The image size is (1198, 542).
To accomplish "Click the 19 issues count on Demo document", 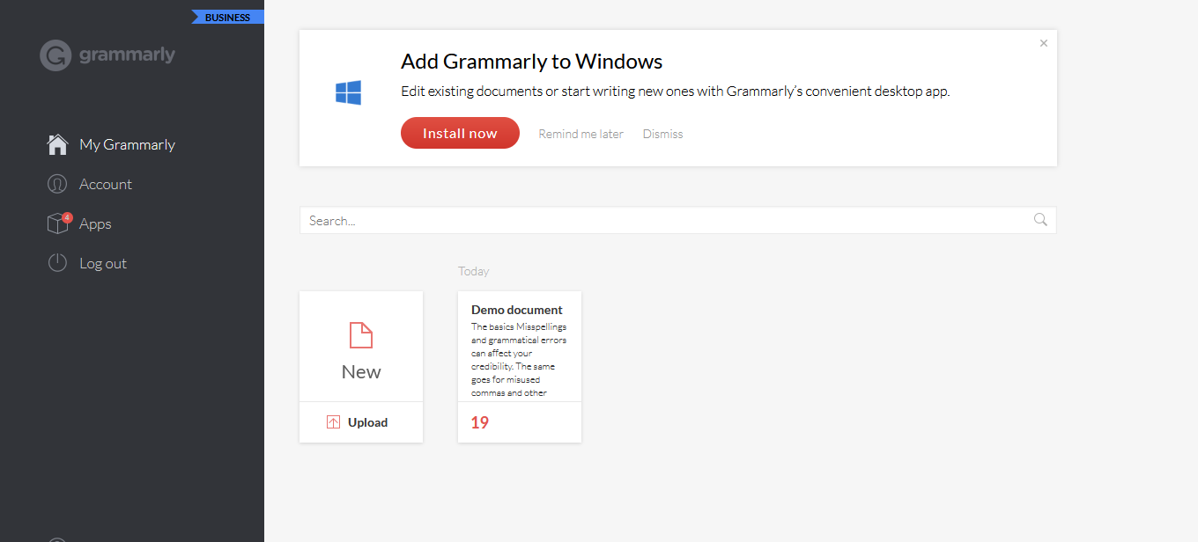I will tap(479, 422).
